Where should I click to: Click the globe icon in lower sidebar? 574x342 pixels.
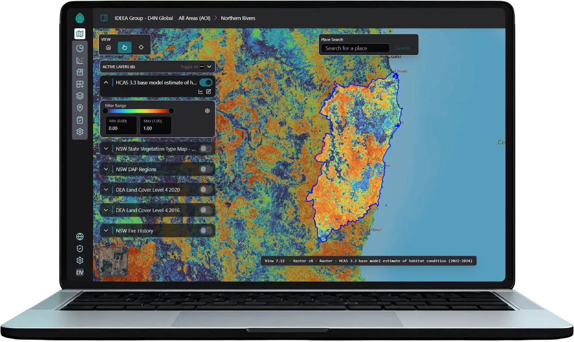tap(80, 237)
